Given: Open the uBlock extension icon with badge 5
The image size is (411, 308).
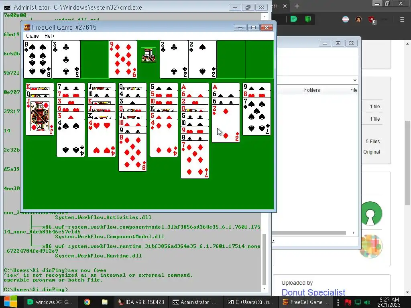Looking at the screenshot, I should coord(372,20).
